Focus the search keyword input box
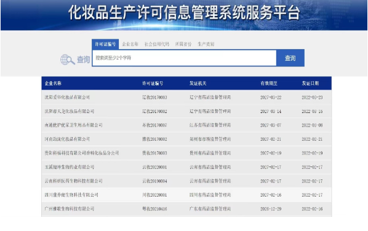The height and width of the screenshot is (231, 368). pos(185,58)
